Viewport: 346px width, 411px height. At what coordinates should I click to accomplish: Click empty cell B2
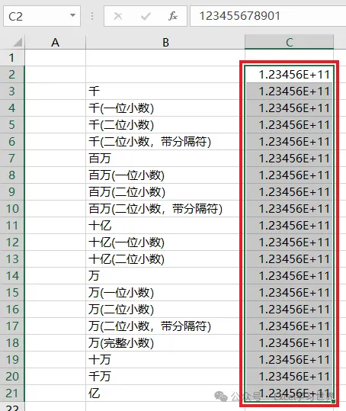tap(165, 75)
